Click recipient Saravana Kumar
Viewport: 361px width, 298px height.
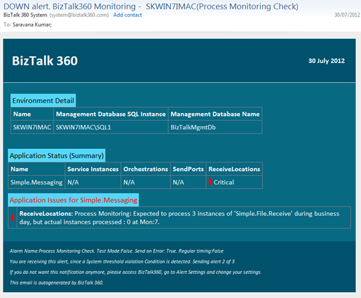coord(32,25)
